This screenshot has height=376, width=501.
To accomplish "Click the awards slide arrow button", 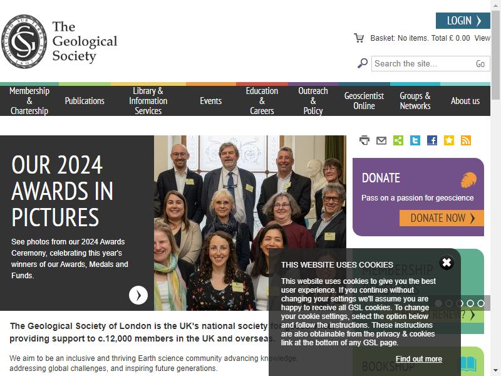I will 138,295.
